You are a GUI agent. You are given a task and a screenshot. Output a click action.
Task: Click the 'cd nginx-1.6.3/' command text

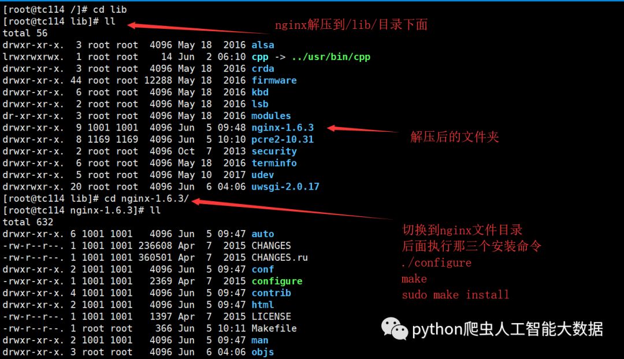[x=146, y=198]
